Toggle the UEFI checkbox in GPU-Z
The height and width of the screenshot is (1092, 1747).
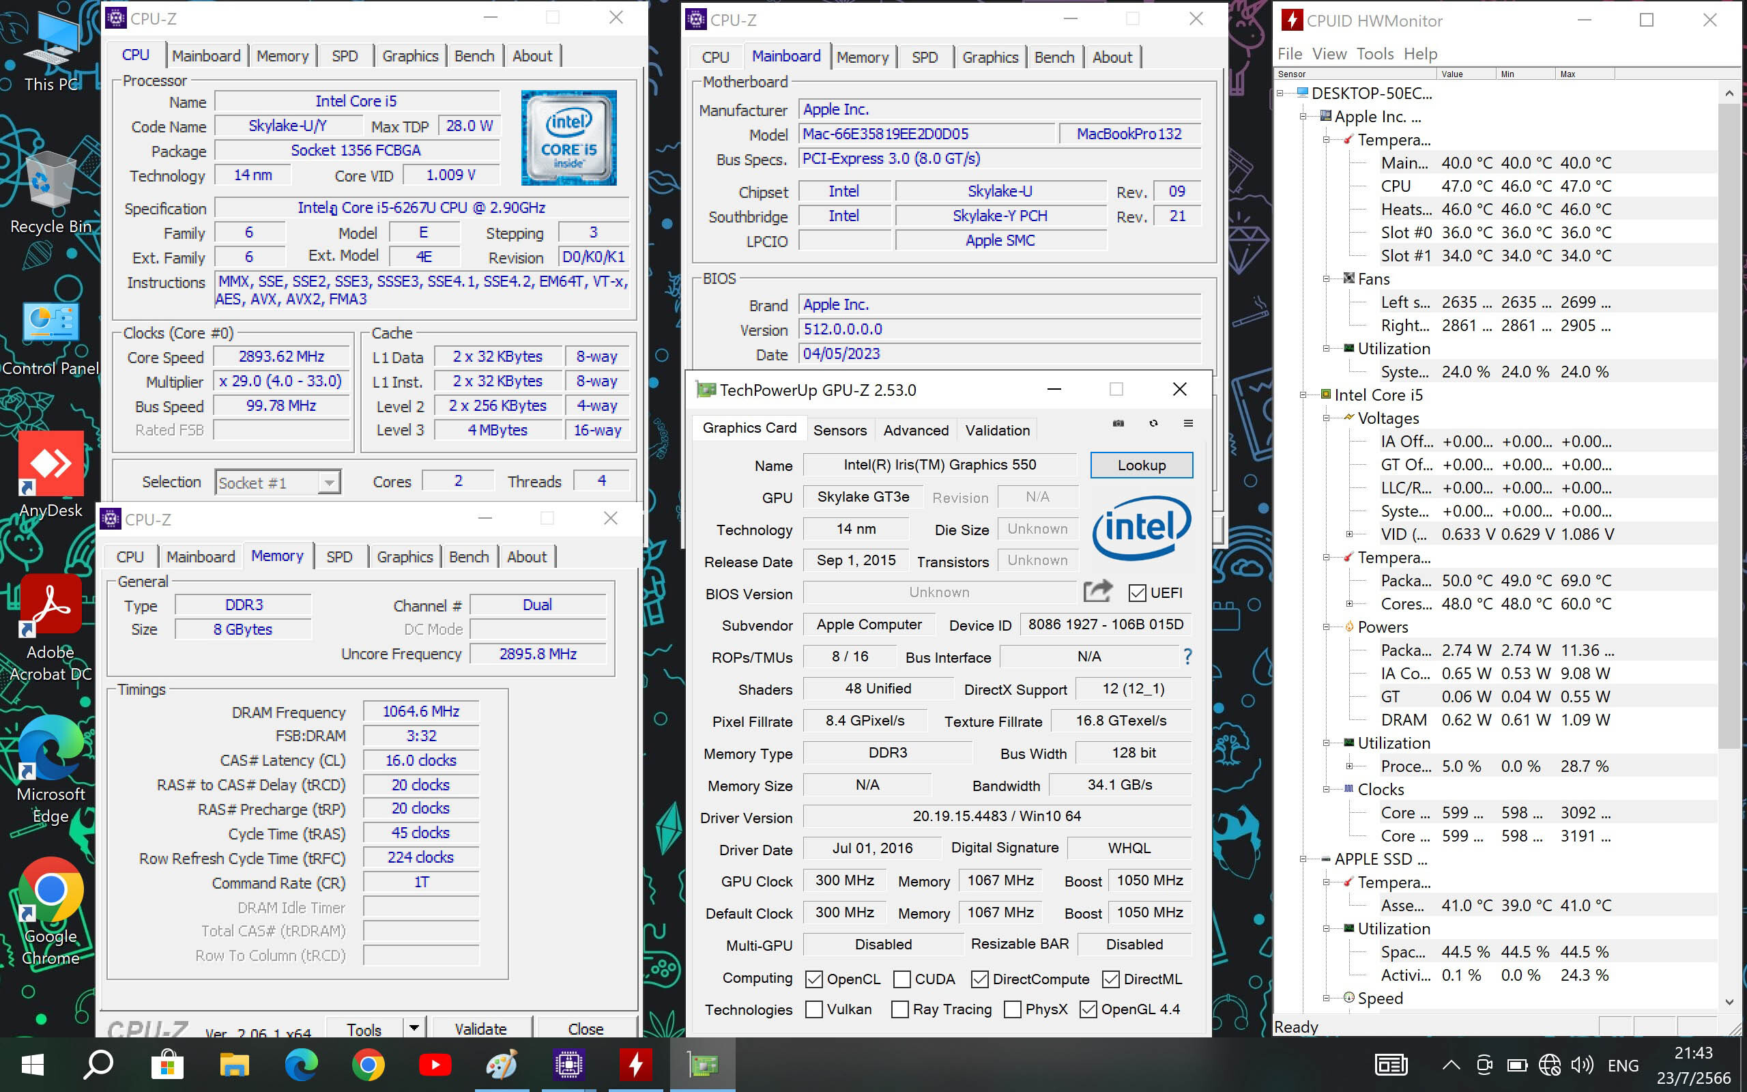coord(1137,593)
